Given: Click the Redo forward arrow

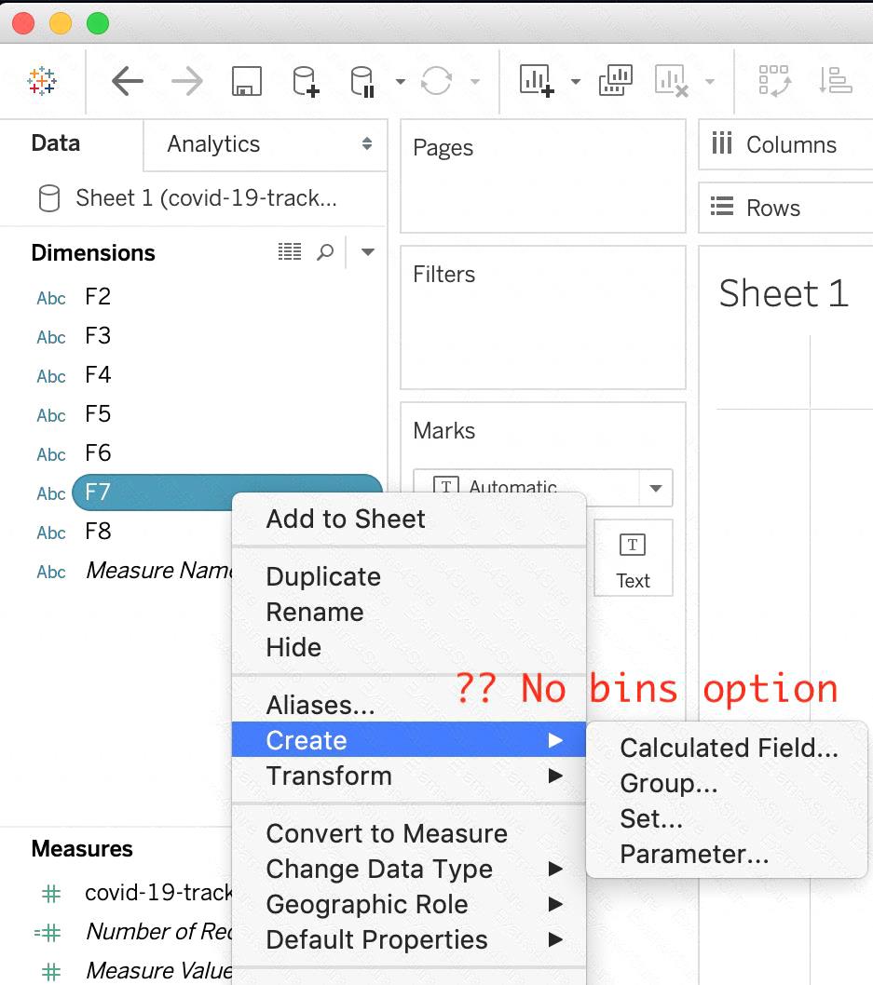Looking at the screenshot, I should (186, 81).
